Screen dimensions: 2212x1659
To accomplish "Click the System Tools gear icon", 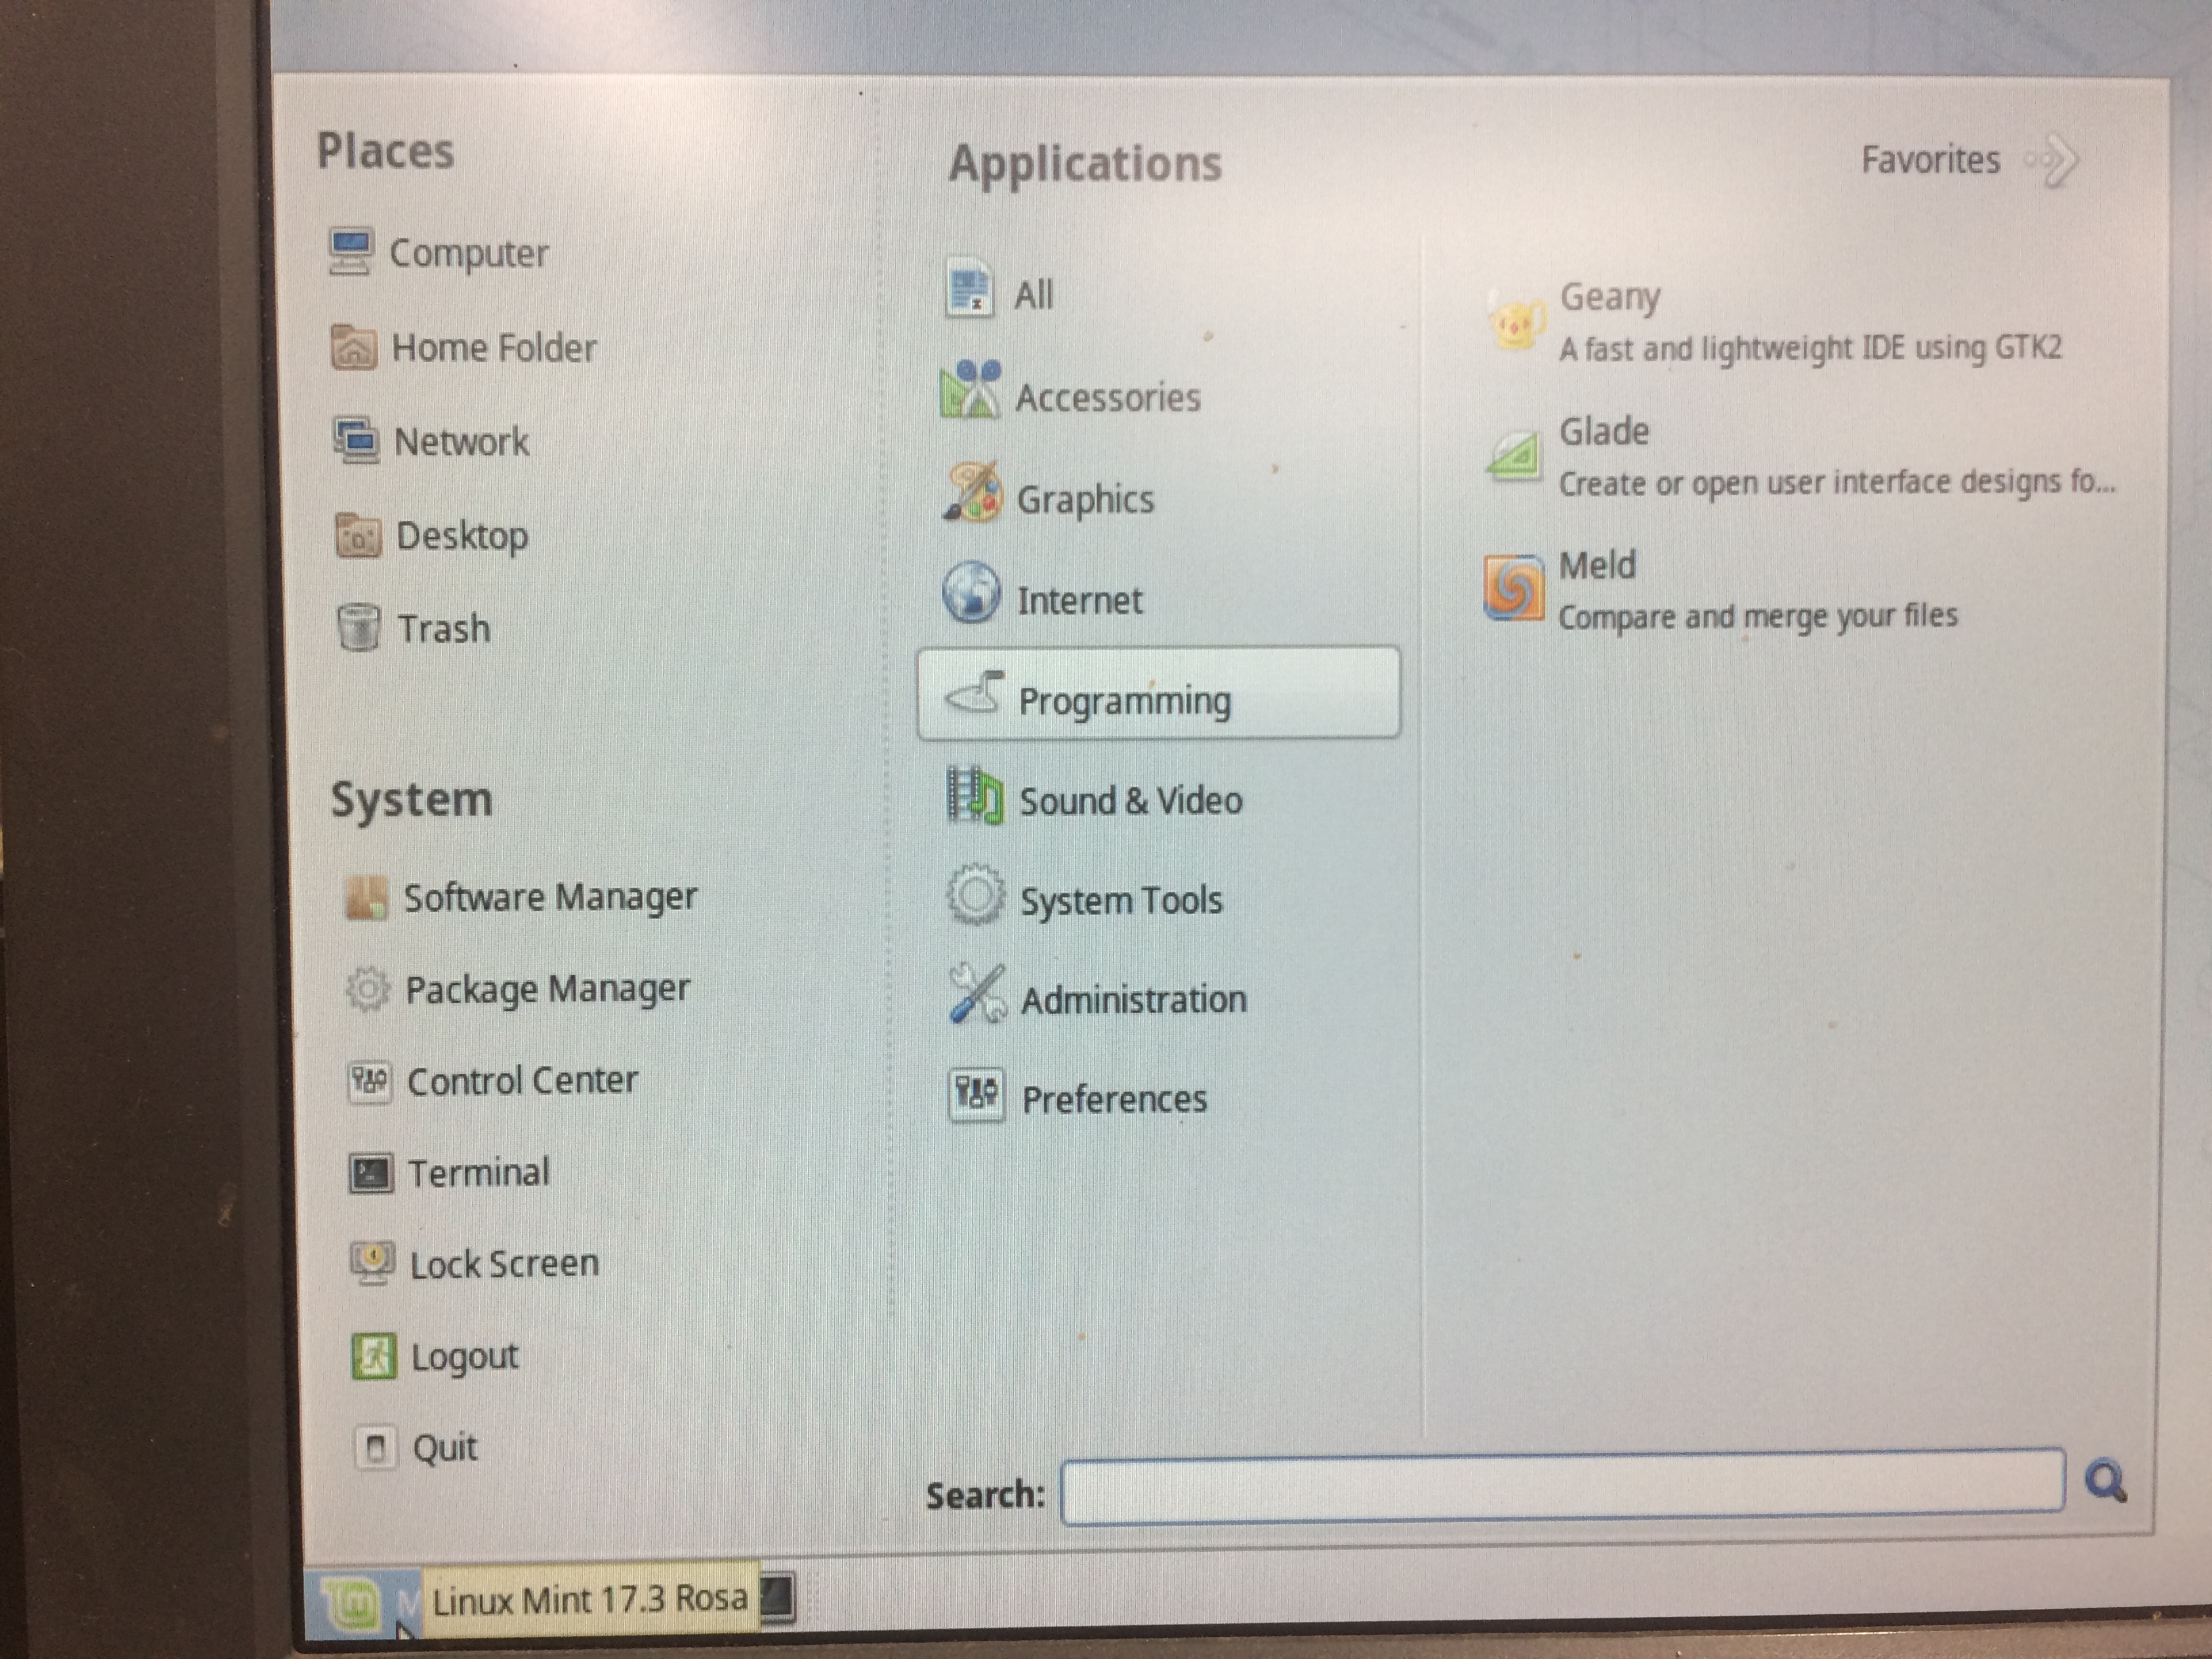I will 975,895.
